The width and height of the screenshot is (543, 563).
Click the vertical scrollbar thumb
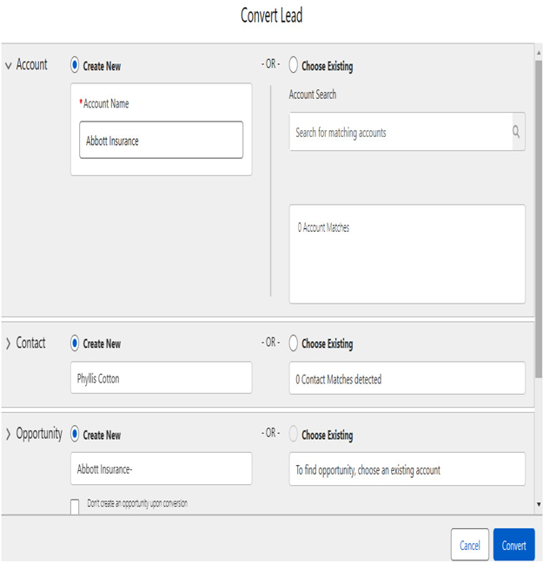coord(539,219)
